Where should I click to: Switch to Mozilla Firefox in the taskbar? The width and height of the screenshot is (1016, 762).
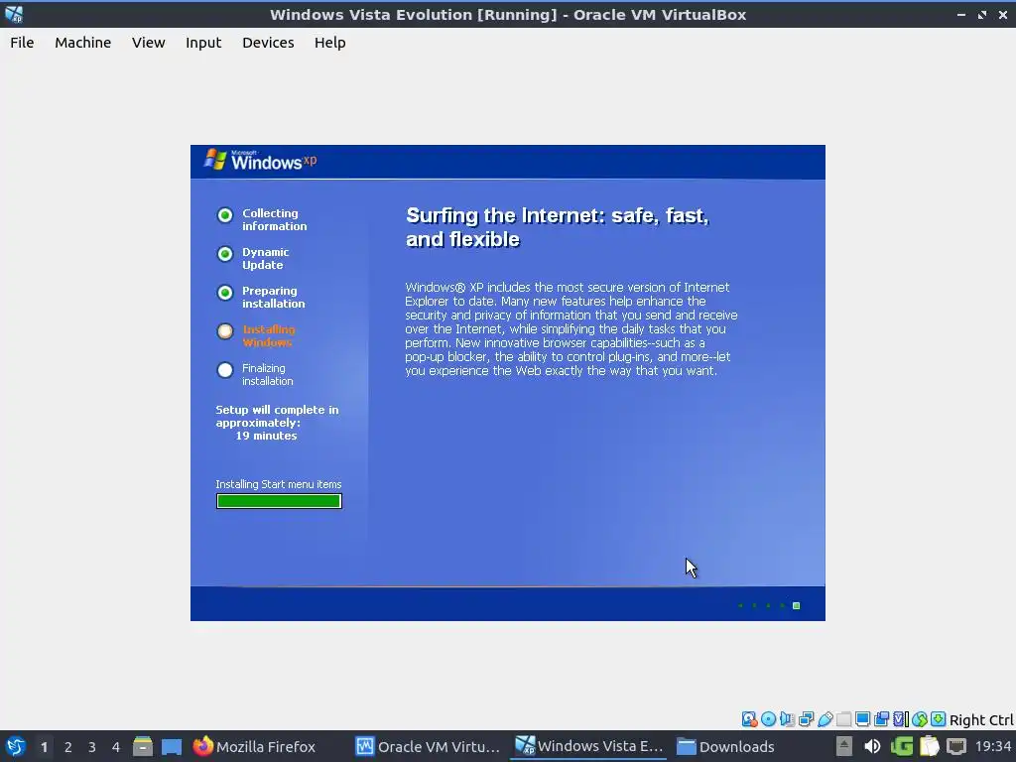(254, 746)
